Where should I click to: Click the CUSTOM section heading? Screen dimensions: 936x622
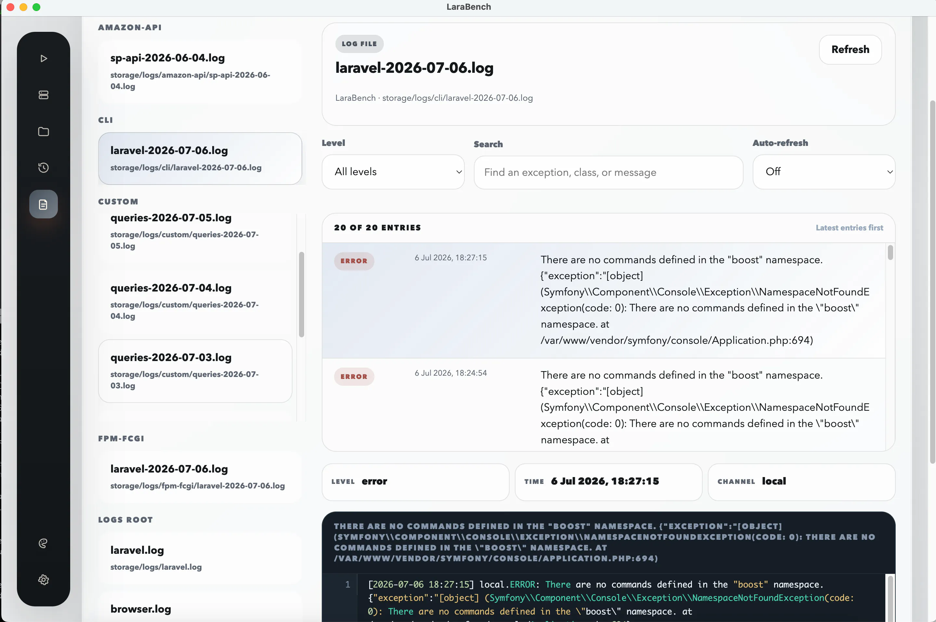pyautogui.click(x=118, y=201)
